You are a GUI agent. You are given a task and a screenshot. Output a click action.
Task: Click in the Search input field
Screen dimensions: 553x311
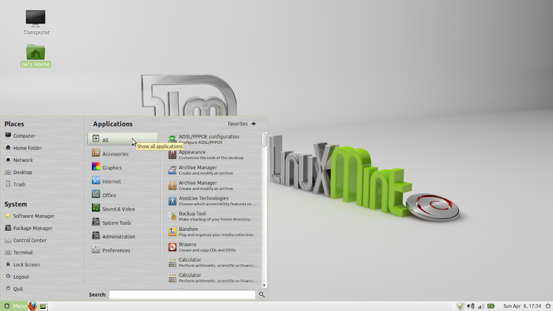point(182,294)
